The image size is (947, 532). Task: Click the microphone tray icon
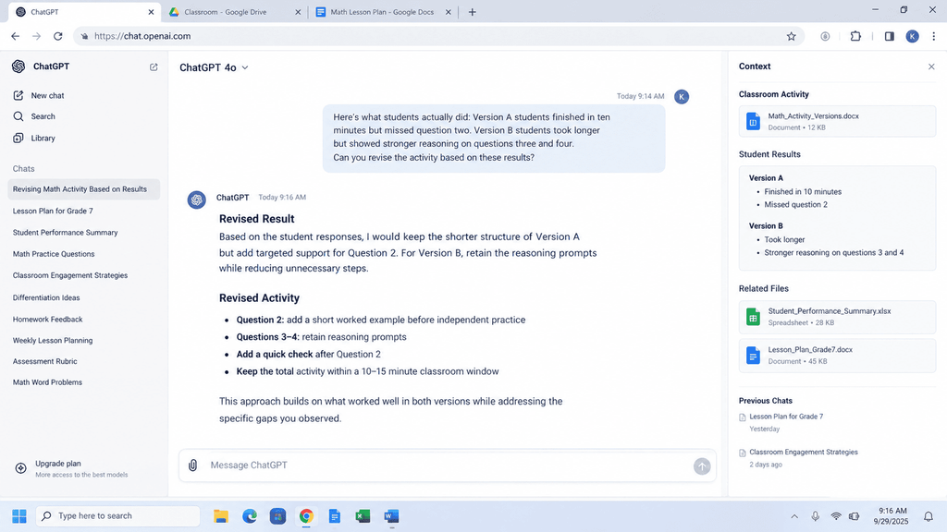coord(816,516)
